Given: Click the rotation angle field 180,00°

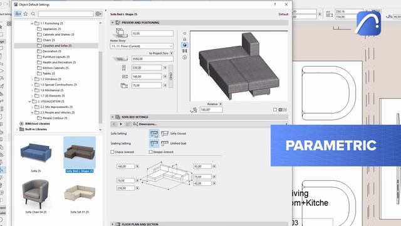Looking at the screenshot, I should [x=211, y=110].
